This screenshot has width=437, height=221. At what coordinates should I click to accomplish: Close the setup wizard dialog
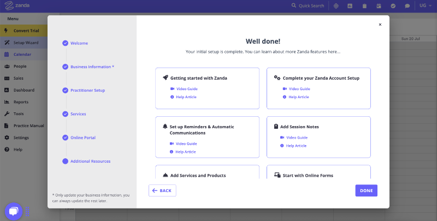(380, 25)
